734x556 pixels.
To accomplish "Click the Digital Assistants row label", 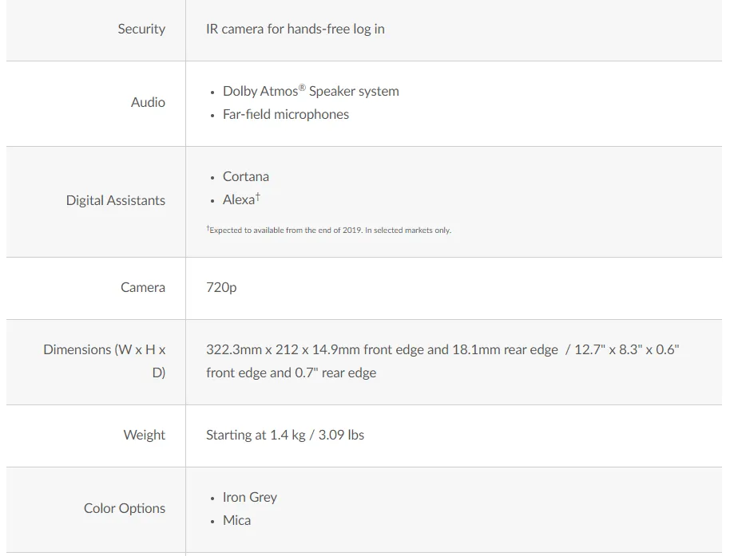I will click(x=116, y=200).
